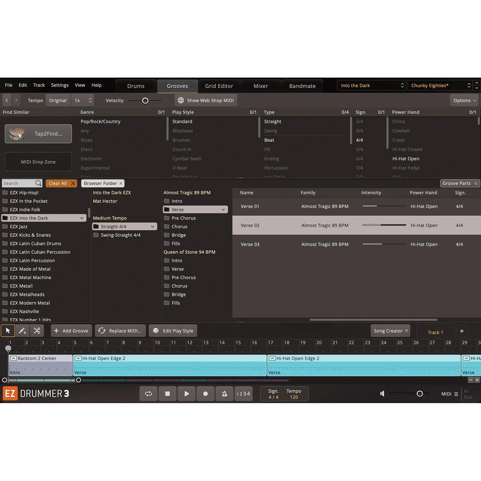Adjust the master volume slider
The image size is (481, 481).
(x=420, y=394)
